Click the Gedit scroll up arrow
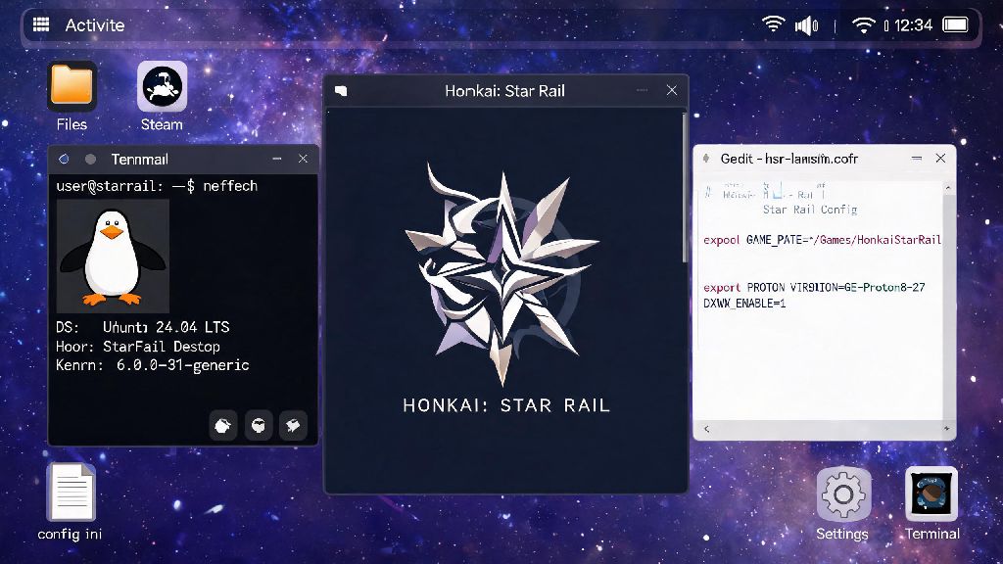 948,187
